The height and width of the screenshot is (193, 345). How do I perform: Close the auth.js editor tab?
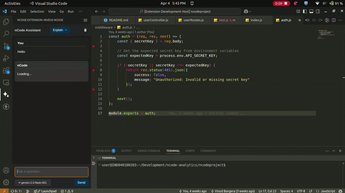point(299,20)
